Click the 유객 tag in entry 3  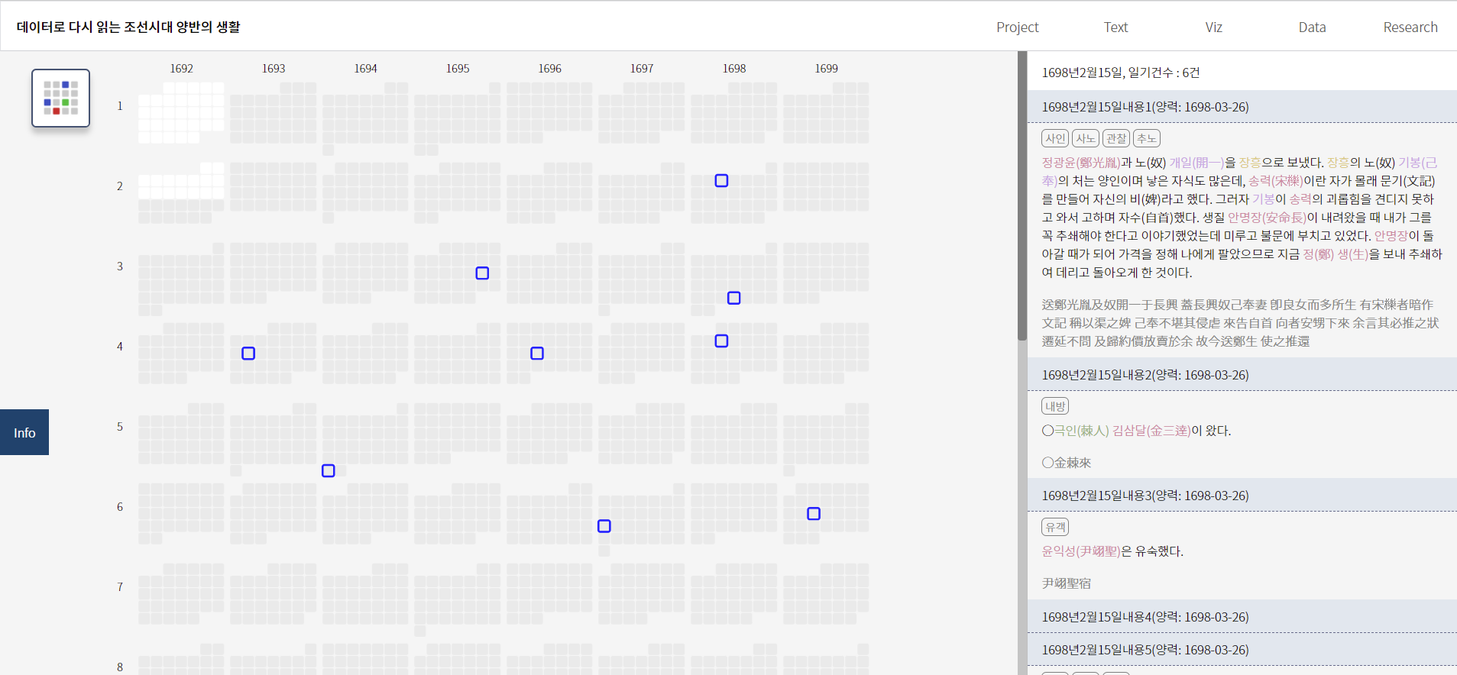point(1055,527)
